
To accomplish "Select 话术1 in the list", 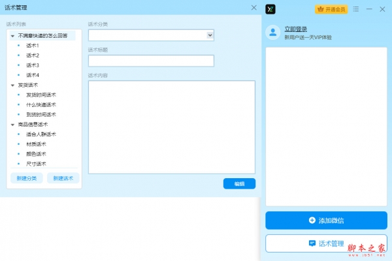I will 33,46.
